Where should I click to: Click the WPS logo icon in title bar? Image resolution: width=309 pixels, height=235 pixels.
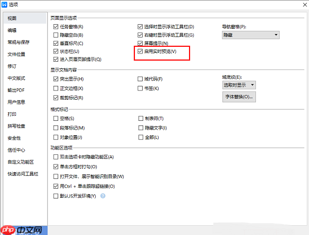[x=4, y=5]
